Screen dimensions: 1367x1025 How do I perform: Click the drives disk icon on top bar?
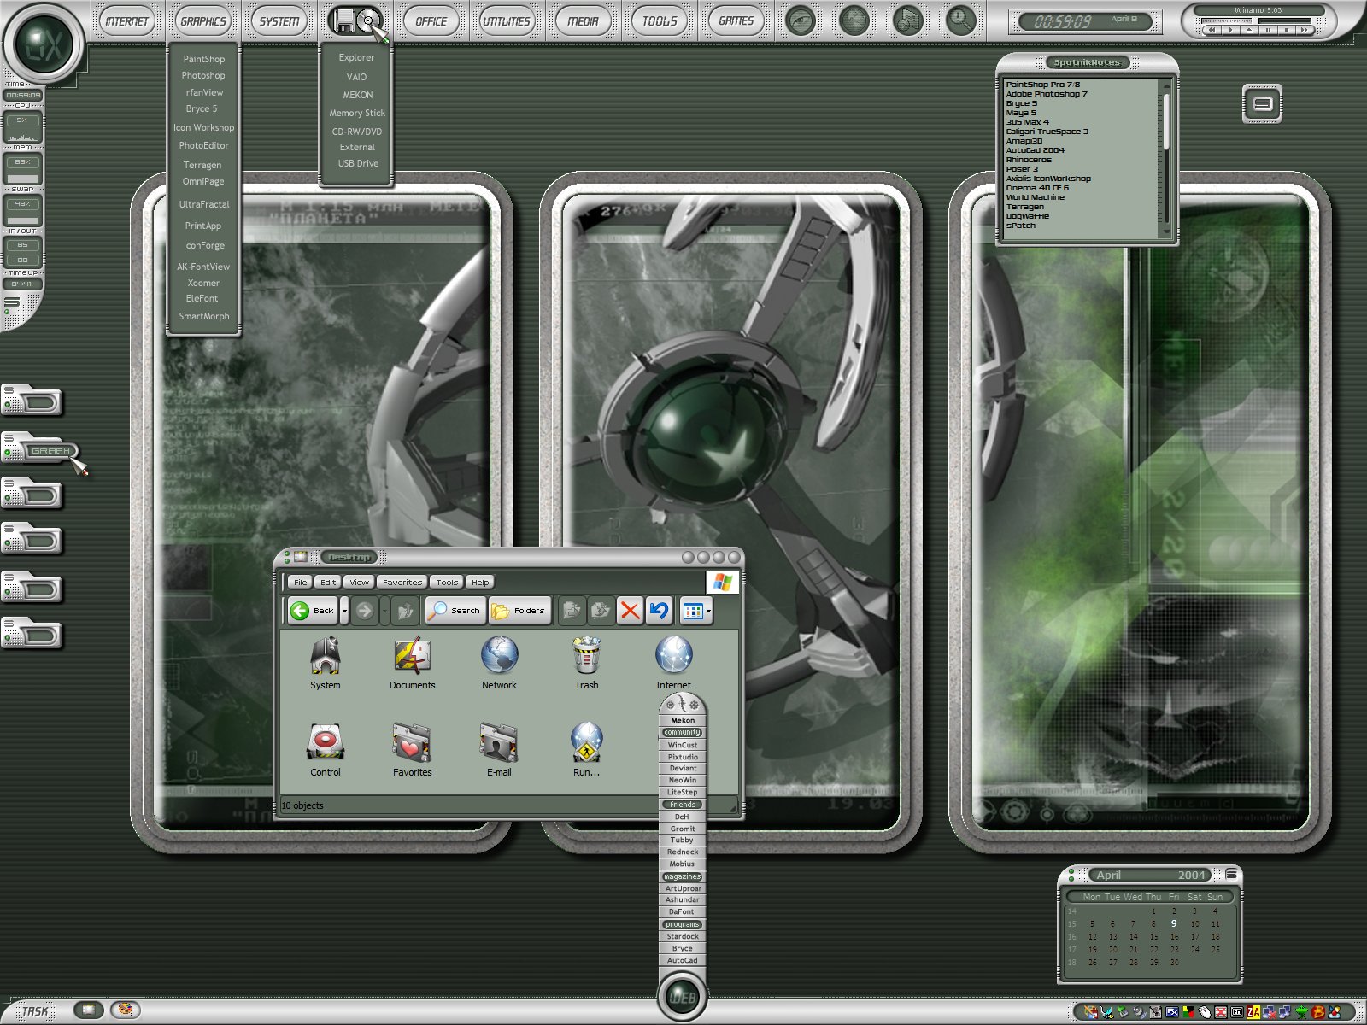point(355,21)
